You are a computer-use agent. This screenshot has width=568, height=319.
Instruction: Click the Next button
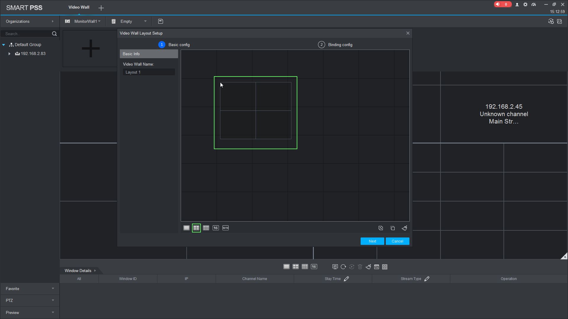(372, 241)
